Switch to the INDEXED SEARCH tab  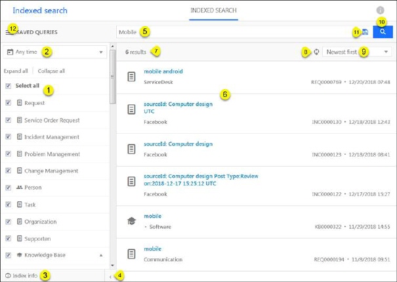[213, 10]
